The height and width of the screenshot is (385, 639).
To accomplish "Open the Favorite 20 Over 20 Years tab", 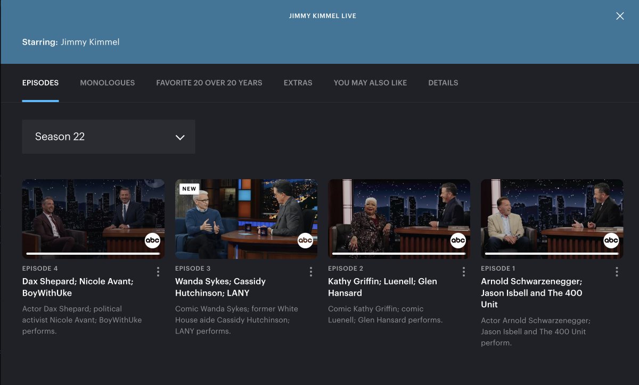I will tap(209, 83).
